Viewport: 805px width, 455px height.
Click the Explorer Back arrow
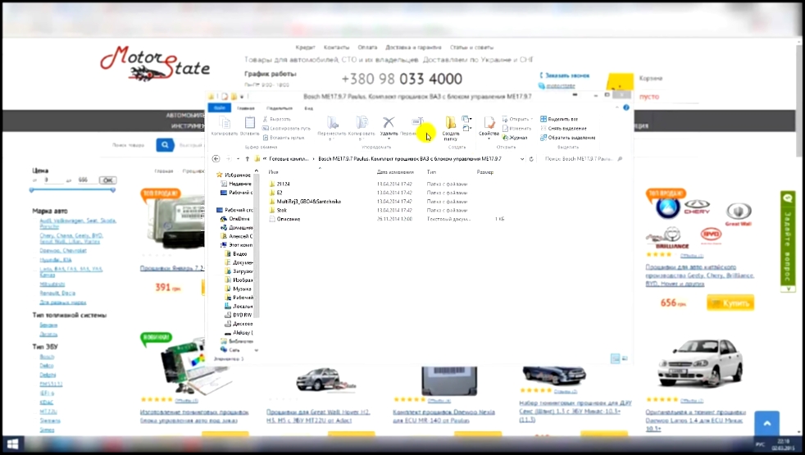click(x=216, y=159)
